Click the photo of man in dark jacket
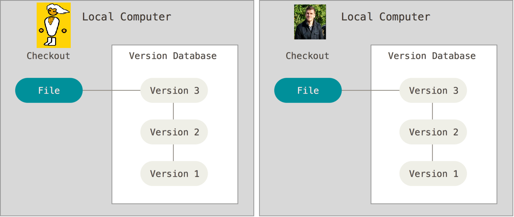The height and width of the screenshot is (217, 514). point(310,22)
